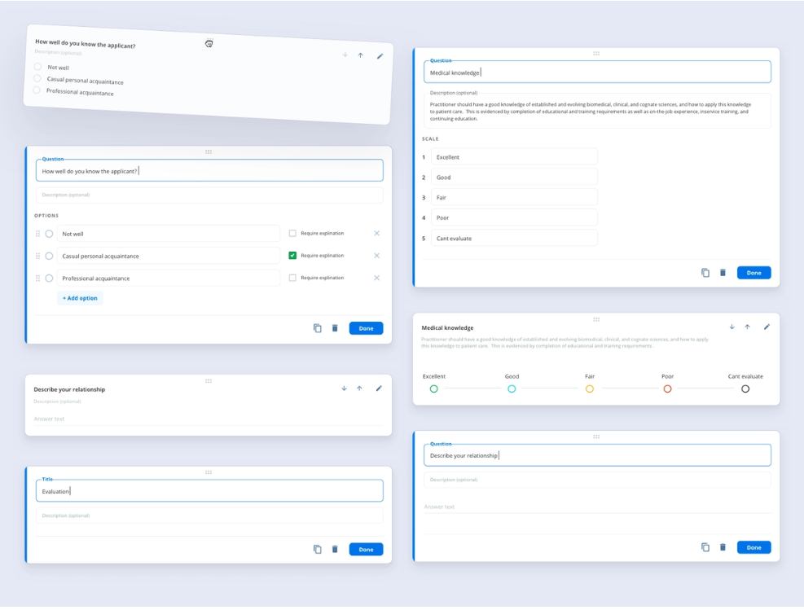Edit Medical knowledge preview card
Screen dimensions: 804x610
(767, 327)
